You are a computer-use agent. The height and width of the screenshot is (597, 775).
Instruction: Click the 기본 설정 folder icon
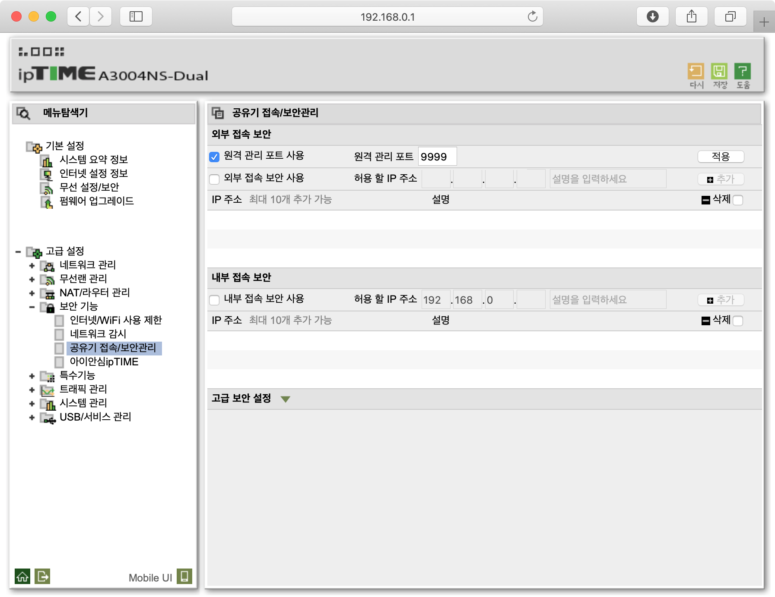click(x=34, y=147)
